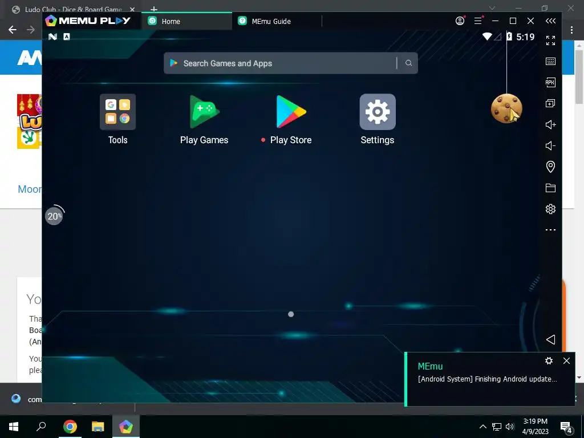The image size is (584, 438).
Task: Open the MEmu account profile icon
Action: click(460, 21)
